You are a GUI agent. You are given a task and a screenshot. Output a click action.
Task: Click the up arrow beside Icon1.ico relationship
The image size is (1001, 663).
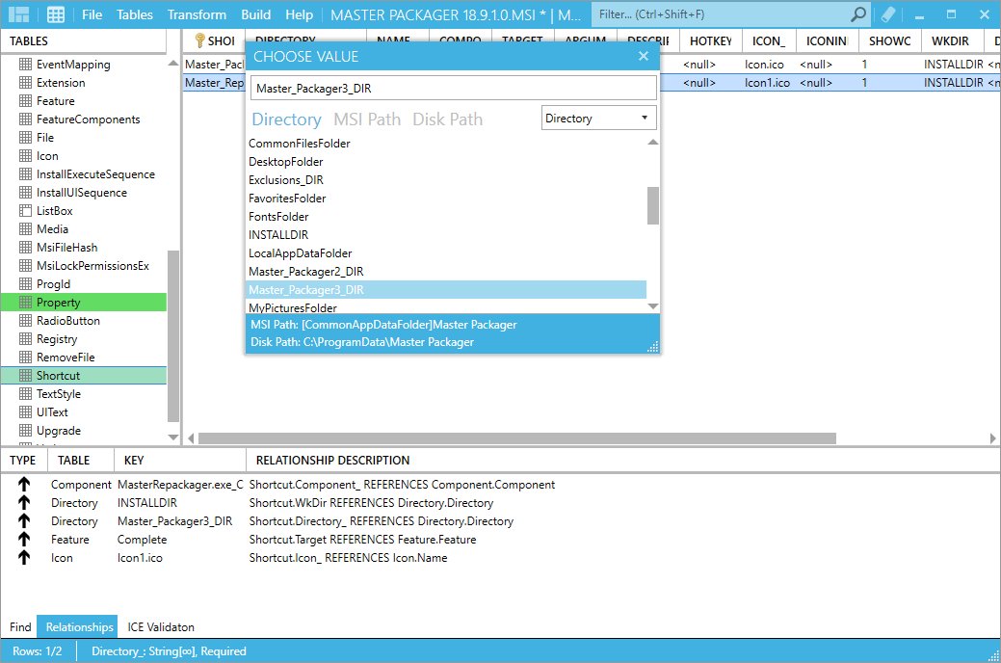(24, 557)
